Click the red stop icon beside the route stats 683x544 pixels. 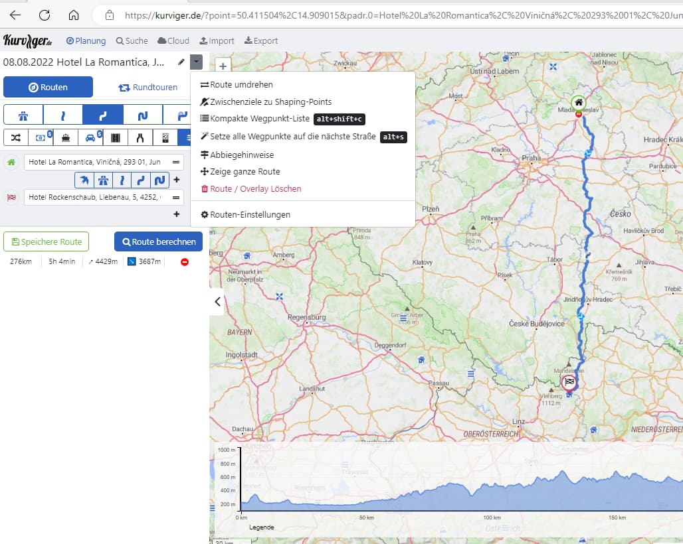pos(185,262)
